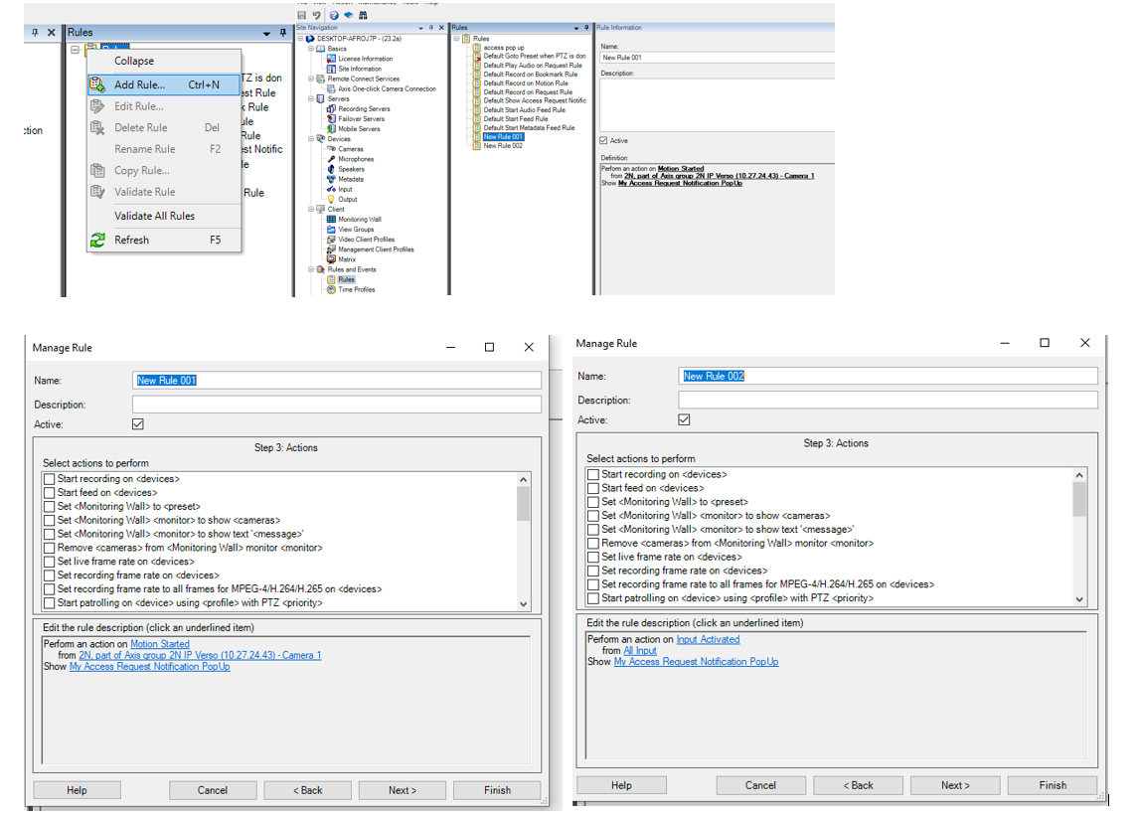The height and width of the screenshot is (821, 1139).
Task: Open Monitoring Wall via its grid icon
Action: click(331, 220)
